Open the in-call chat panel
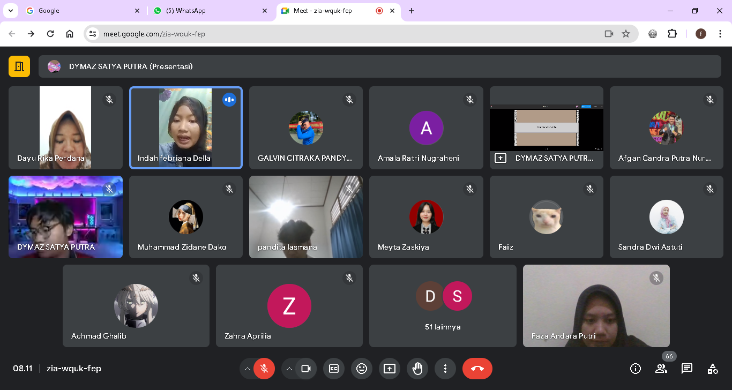The width and height of the screenshot is (732, 390). click(x=687, y=369)
